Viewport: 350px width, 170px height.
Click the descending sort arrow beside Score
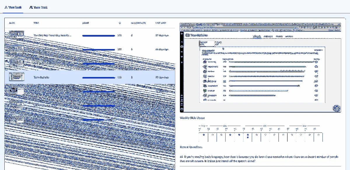(x=120, y=23)
